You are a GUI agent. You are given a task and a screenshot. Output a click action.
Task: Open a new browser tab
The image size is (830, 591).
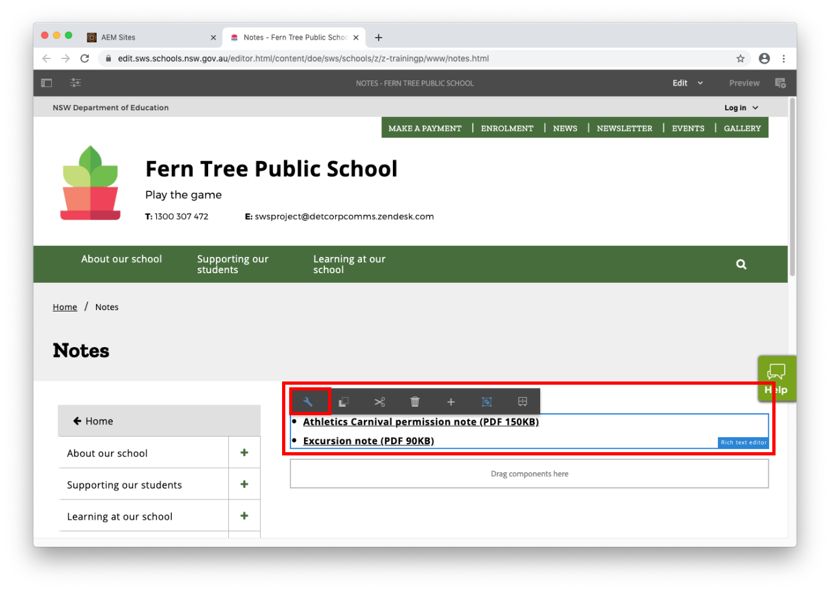coord(379,38)
